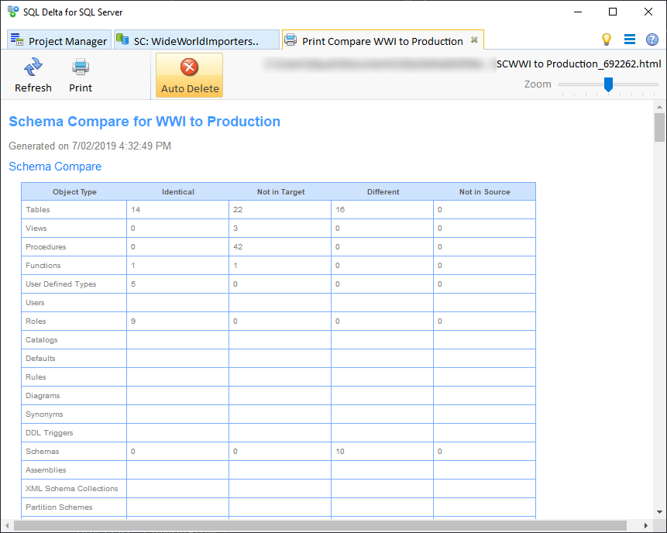The height and width of the screenshot is (533, 667).
Task: Click the horizontal scrollbar right arrow
Action: tap(645, 525)
